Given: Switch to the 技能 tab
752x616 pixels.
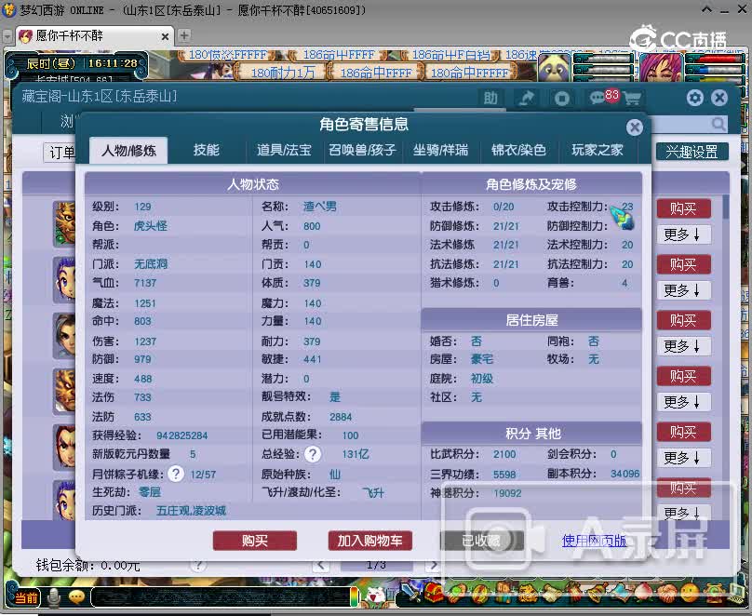Looking at the screenshot, I should [x=206, y=149].
